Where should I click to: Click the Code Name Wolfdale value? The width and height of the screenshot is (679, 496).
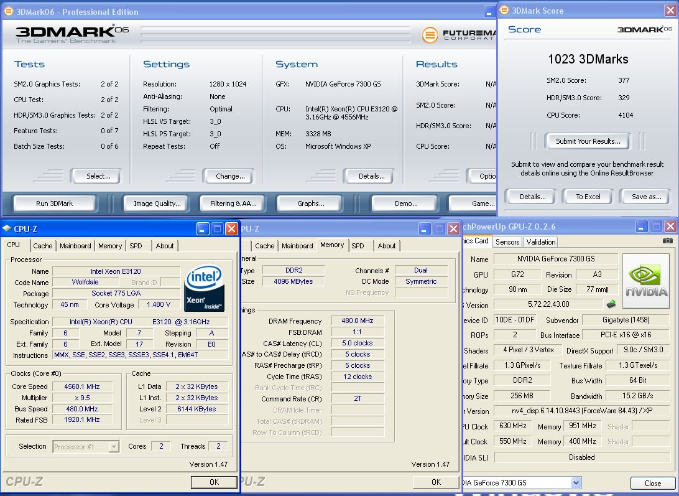point(85,283)
